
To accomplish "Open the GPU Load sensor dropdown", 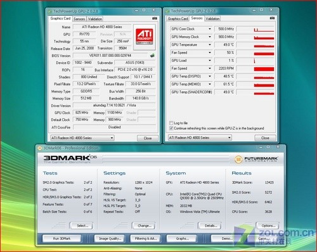I will coord(210,60).
